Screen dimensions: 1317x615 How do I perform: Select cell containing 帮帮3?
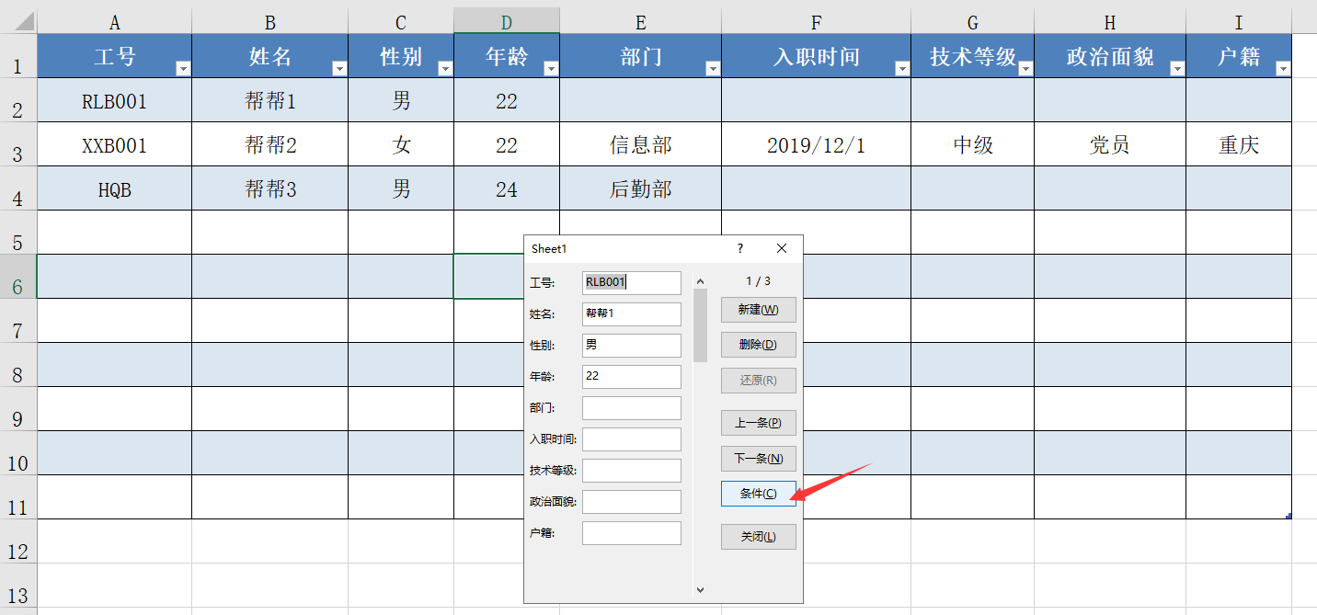tap(270, 188)
